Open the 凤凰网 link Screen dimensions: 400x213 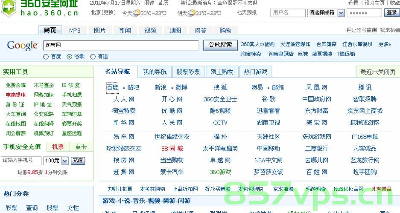(x=317, y=87)
